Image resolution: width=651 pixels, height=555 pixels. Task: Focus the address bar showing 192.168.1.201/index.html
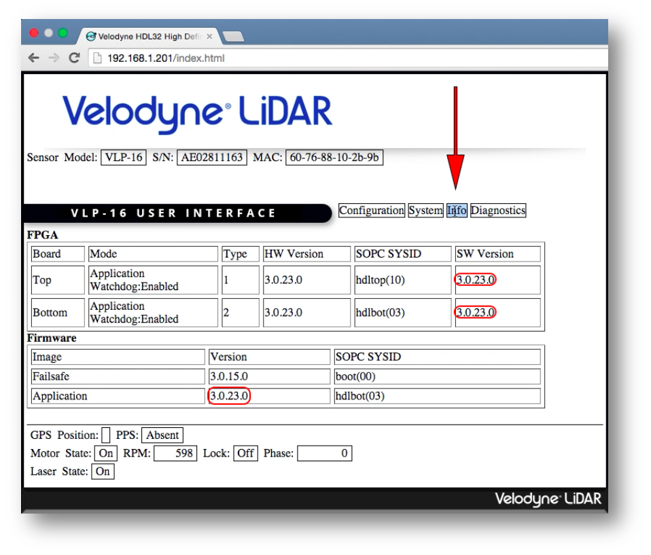tap(348, 58)
